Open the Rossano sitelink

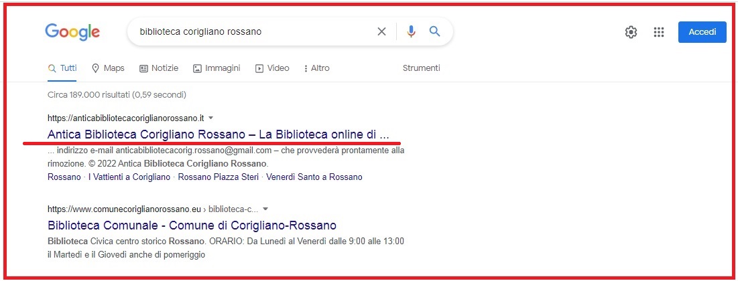coord(64,177)
